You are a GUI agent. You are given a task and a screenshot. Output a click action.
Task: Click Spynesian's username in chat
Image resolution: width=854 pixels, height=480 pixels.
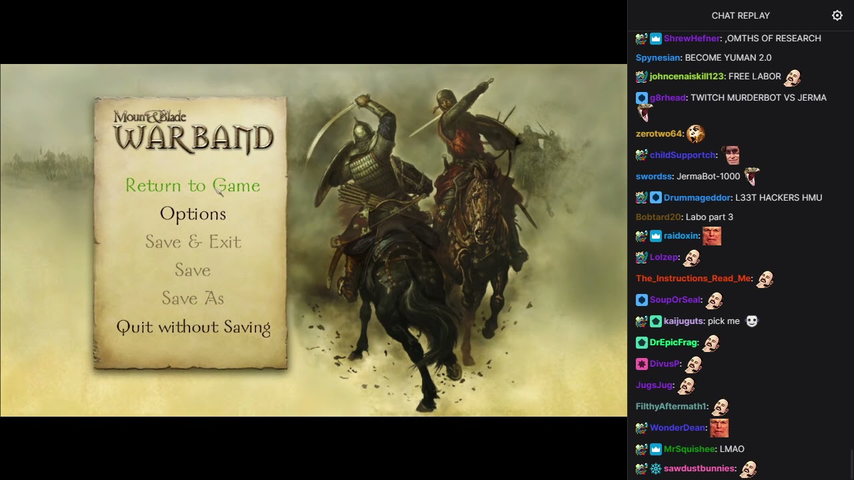pyautogui.click(x=658, y=58)
